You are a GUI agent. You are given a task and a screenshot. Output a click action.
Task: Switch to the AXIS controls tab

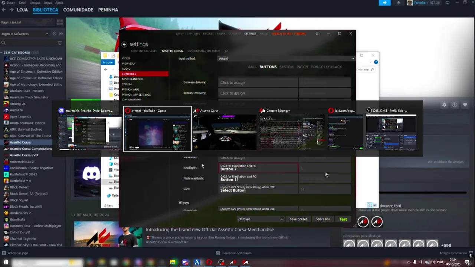(252, 67)
